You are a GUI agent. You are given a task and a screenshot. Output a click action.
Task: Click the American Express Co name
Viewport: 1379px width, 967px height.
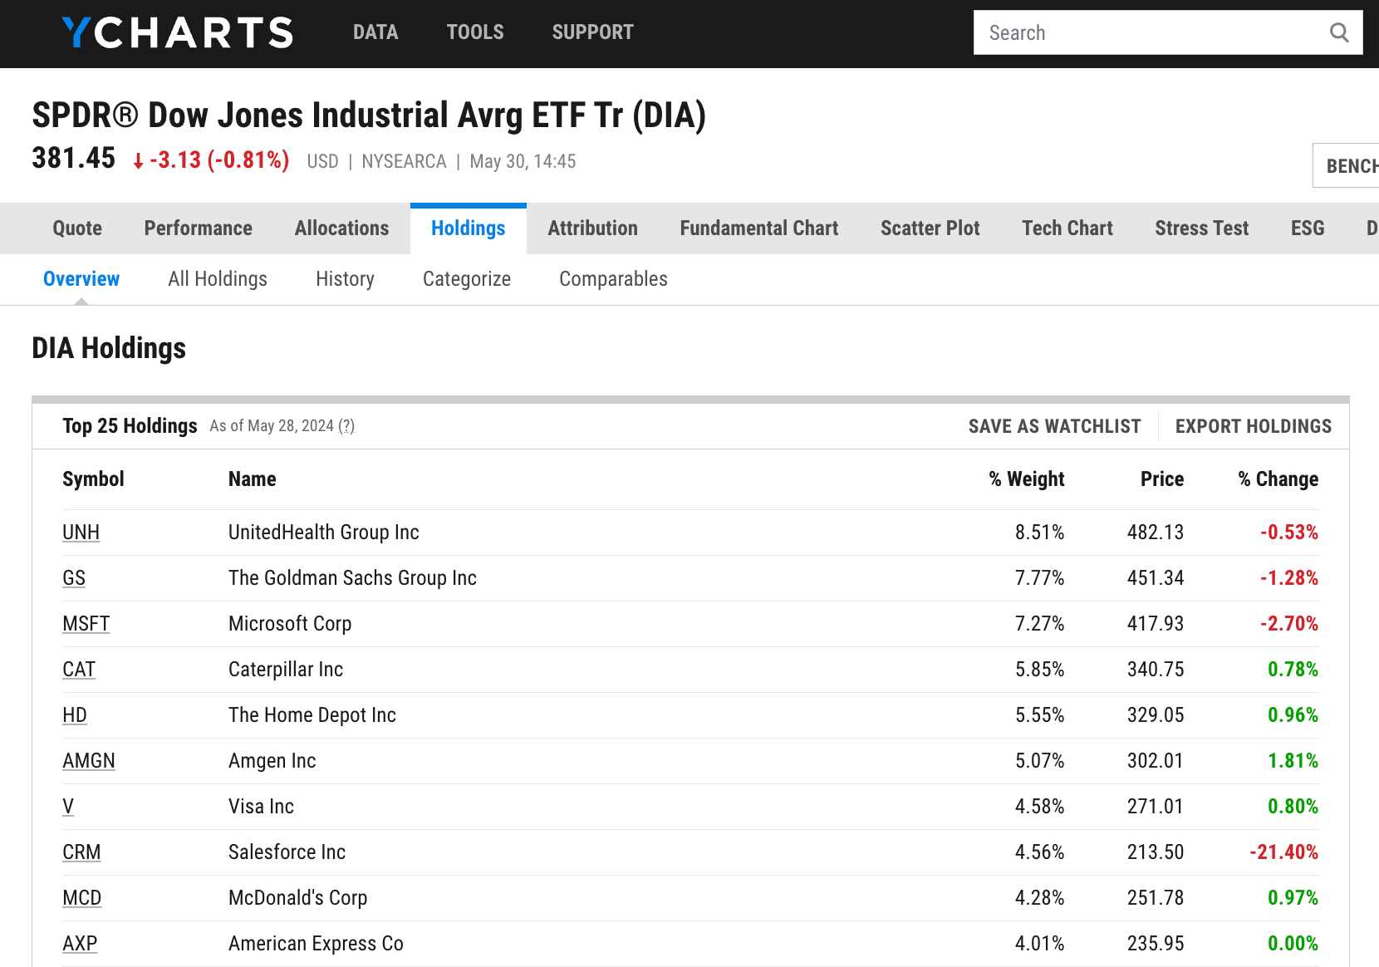point(316,944)
